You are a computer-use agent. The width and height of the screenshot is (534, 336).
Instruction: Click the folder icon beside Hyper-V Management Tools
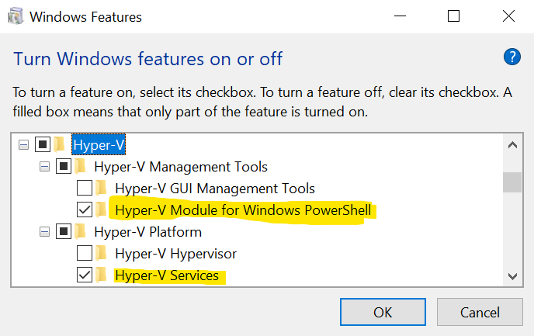(80, 166)
